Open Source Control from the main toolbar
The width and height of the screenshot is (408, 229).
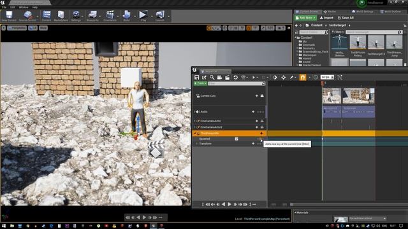point(27,16)
